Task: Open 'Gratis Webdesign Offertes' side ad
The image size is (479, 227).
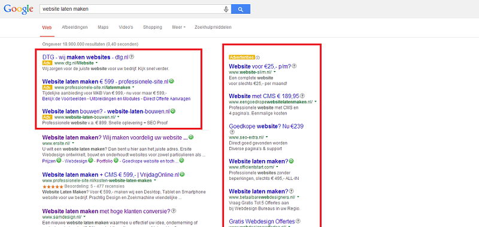Action: (x=262, y=221)
